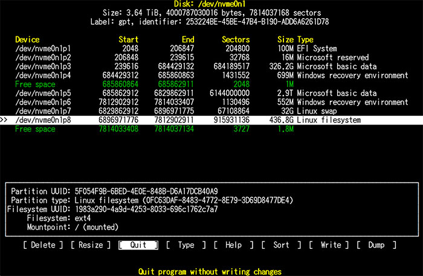This screenshot has width=423, height=276.
Task: Click the Partition type GUID line
Action: click(x=152, y=201)
